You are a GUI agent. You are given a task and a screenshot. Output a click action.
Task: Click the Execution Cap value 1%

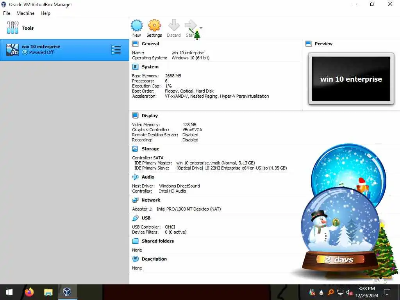click(168, 86)
